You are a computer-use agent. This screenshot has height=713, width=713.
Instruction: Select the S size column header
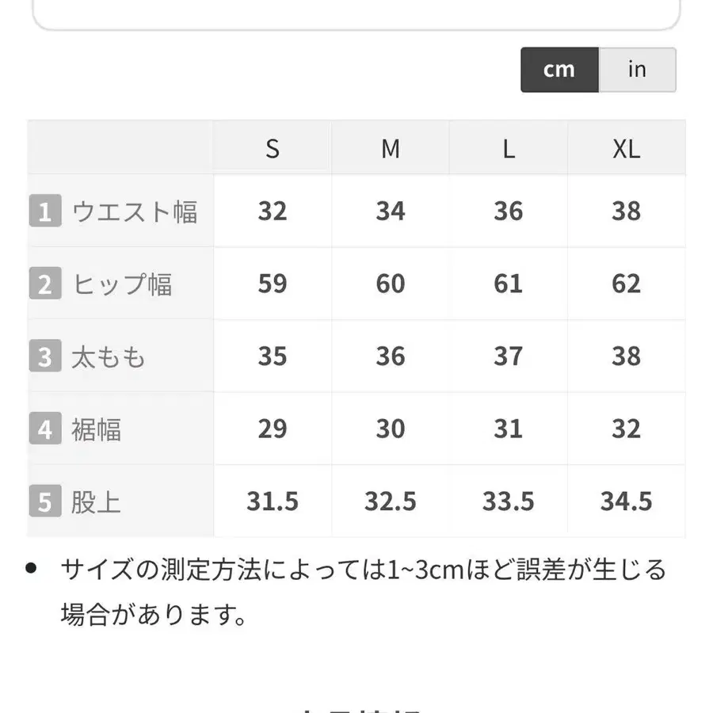pos(272,148)
